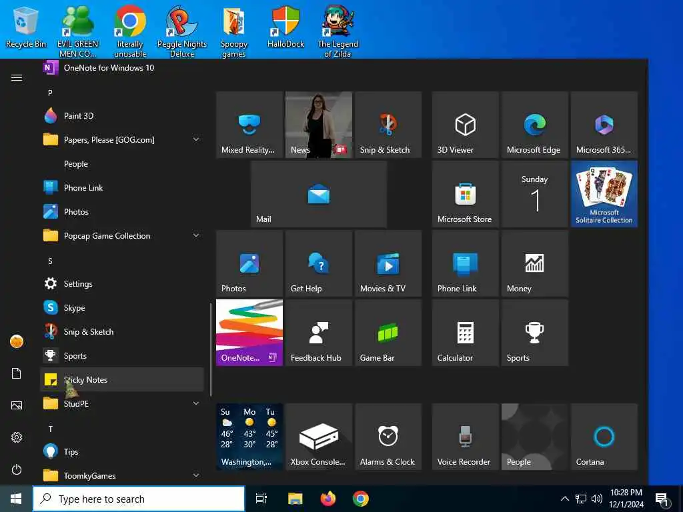
Task: Open the Get Help tile
Action: pos(318,263)
